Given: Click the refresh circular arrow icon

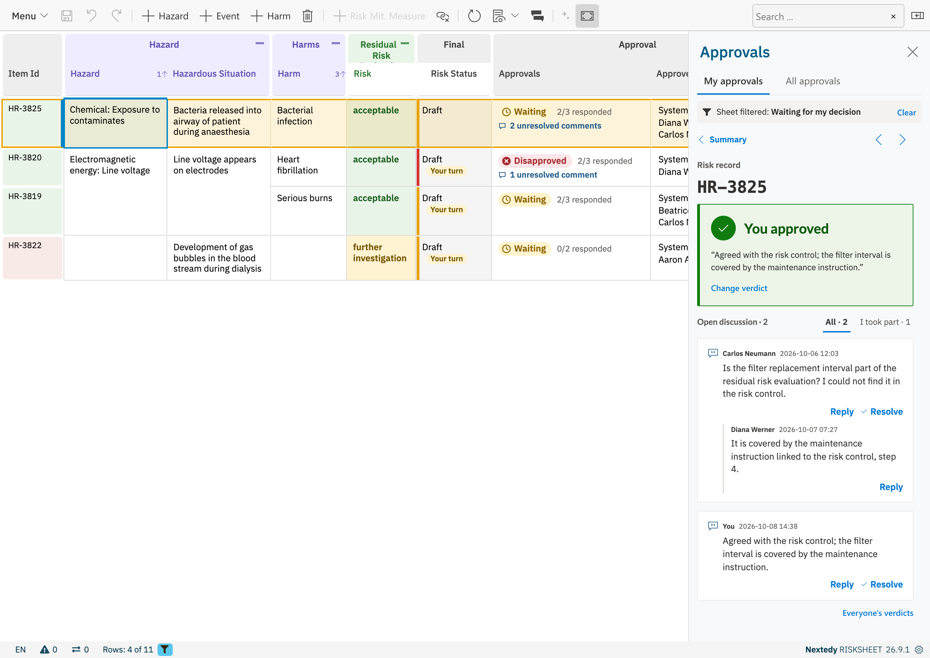Looking at the screenshot, I should [474, 16].
